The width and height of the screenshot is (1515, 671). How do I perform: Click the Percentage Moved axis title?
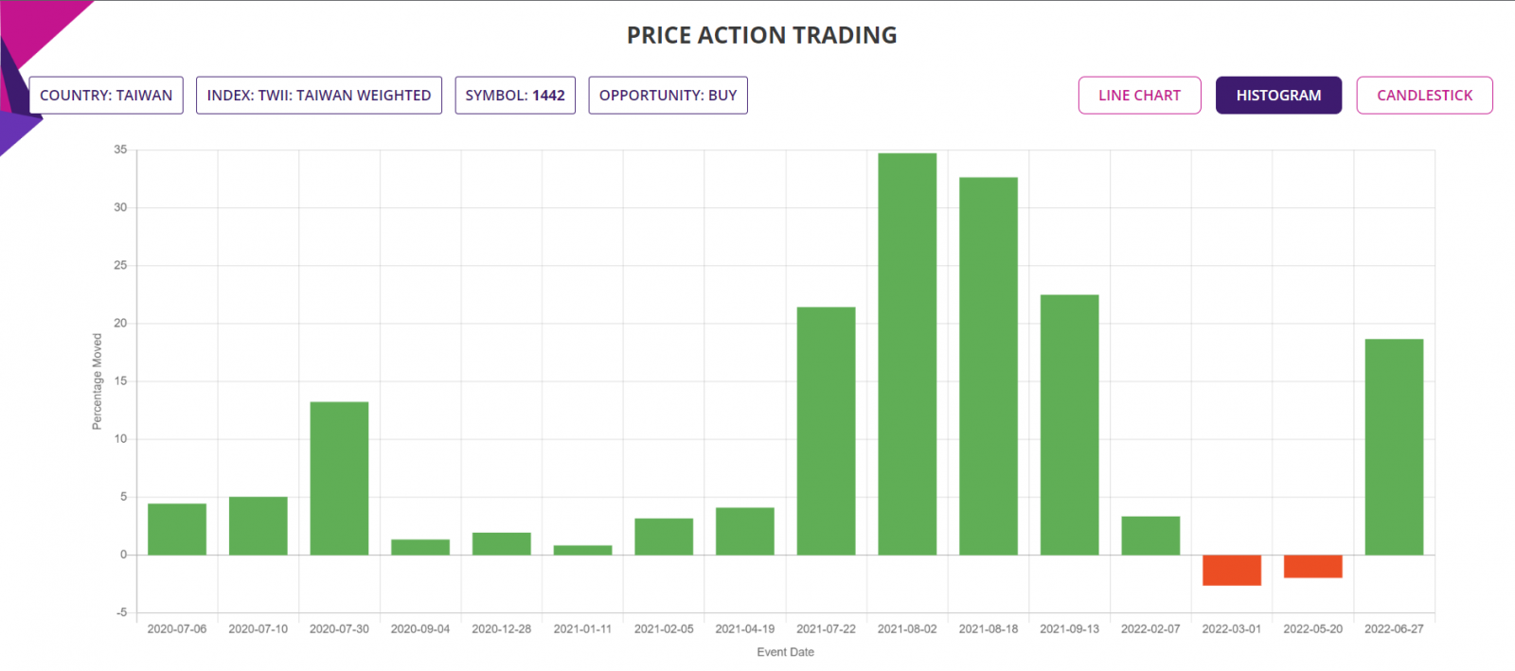pyautogui.click(x=97, y=381)
